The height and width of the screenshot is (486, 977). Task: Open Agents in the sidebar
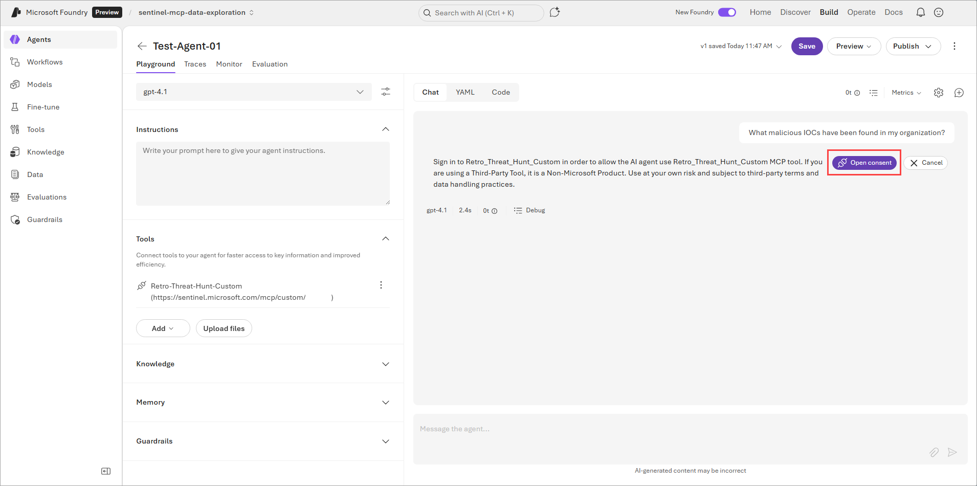coord(60,39)
